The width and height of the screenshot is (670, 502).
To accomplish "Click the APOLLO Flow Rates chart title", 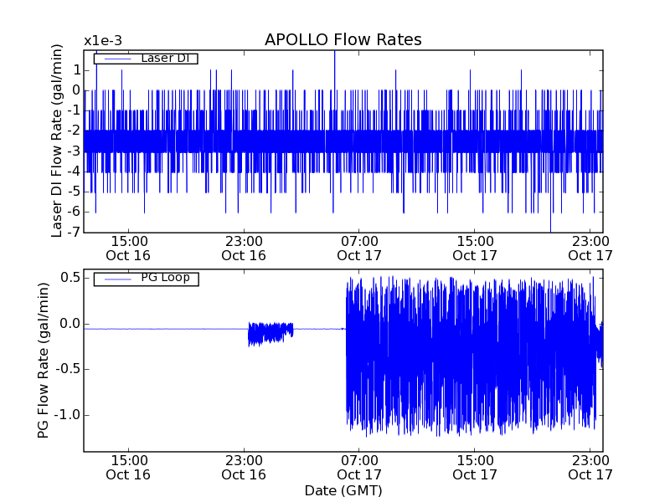I will coord(343,39).
